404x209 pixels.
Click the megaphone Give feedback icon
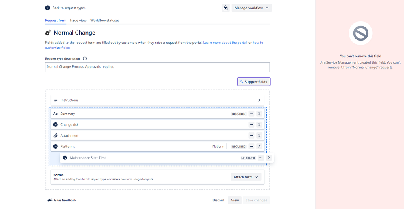[50, 200]
